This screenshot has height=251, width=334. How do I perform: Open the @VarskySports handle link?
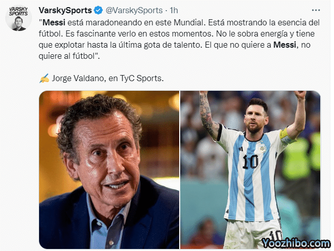[x=134, y=10]
